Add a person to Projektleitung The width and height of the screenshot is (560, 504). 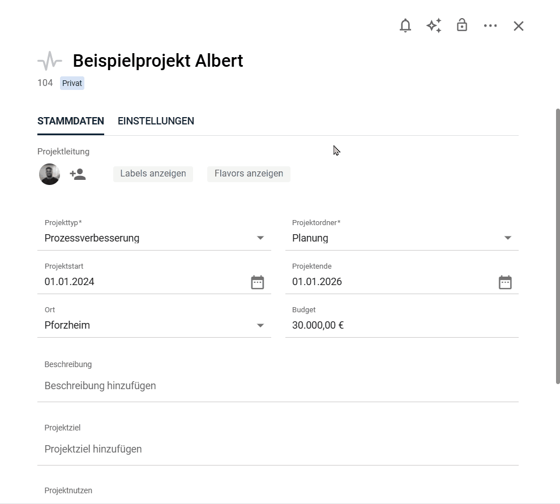pyautogui.click(x=78, y=174)
